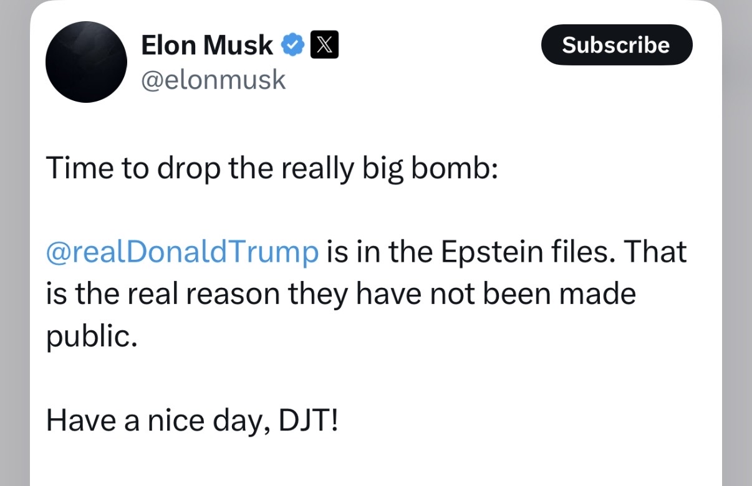
Task: Click the word "bomb:" in the first line
Action: pos(453,169)
